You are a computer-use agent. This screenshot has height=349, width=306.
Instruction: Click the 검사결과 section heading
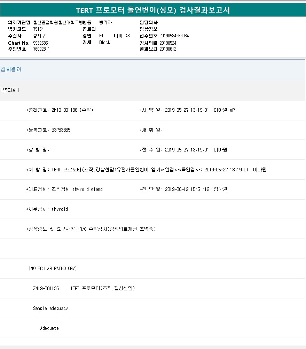coord(11,69)
